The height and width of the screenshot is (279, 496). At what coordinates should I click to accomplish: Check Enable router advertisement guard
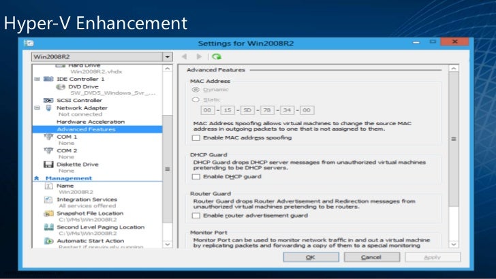click(196, 216)
